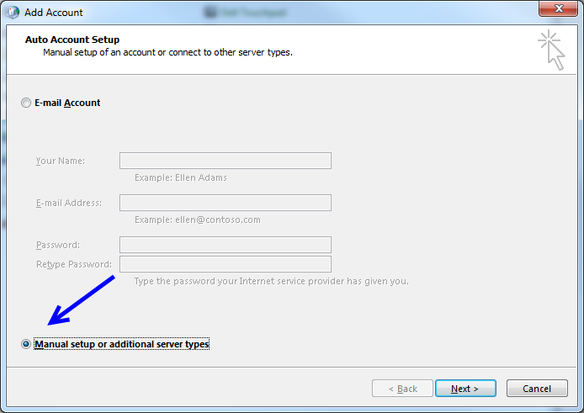This screenshot has width=584, height=413.
Task: Click the 'Example: ellen@contoso.com' hint text
Action: click(x=198, y=220)
